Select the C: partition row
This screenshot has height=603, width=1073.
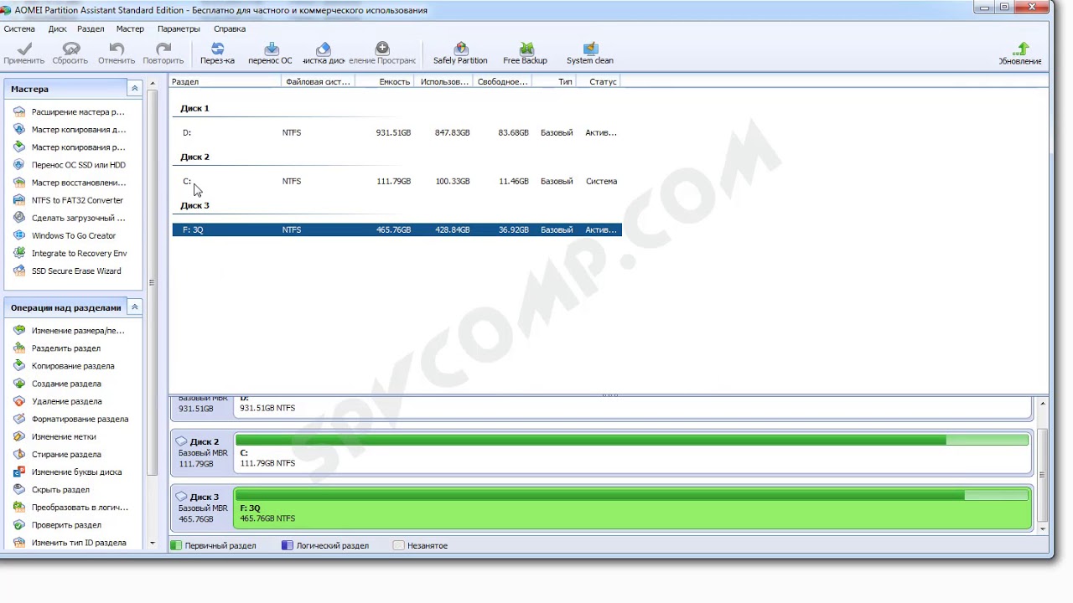tap(397, 181)
